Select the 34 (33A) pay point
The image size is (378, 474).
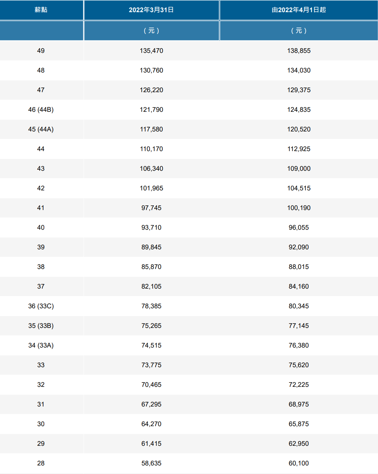tap(41, 345)
